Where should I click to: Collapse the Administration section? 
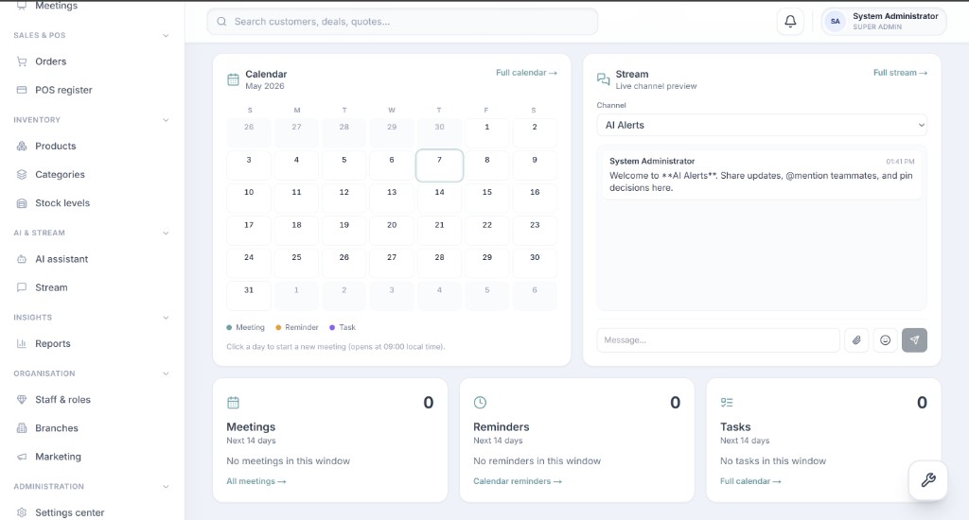point(166,487)
